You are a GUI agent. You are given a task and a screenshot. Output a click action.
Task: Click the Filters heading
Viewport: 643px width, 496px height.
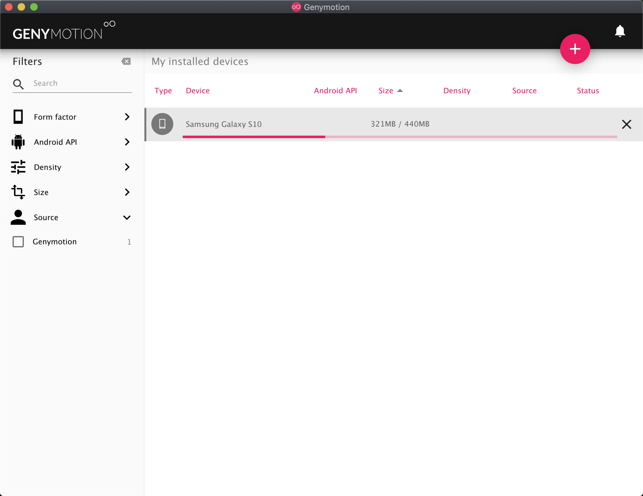[x=27, y=62]
